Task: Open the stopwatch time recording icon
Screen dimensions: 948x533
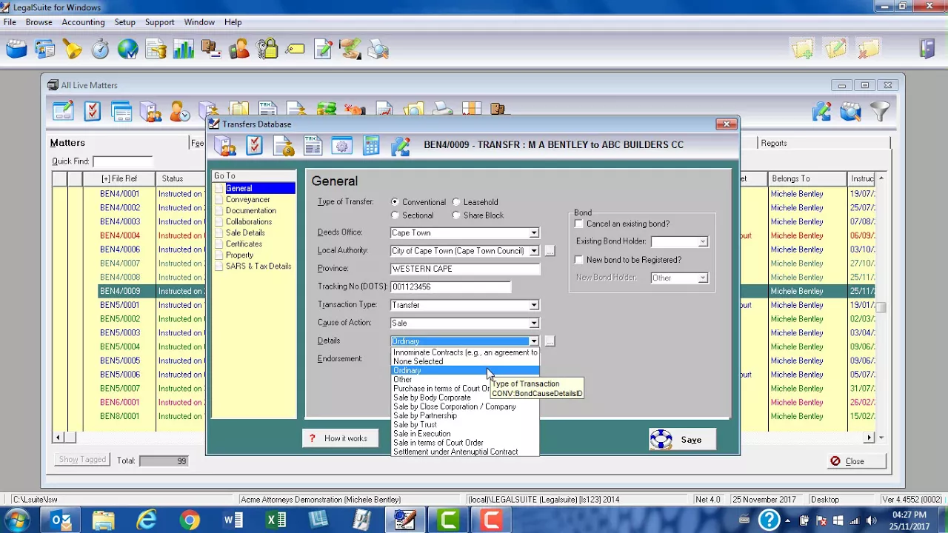Action: (x=100, y=50)
